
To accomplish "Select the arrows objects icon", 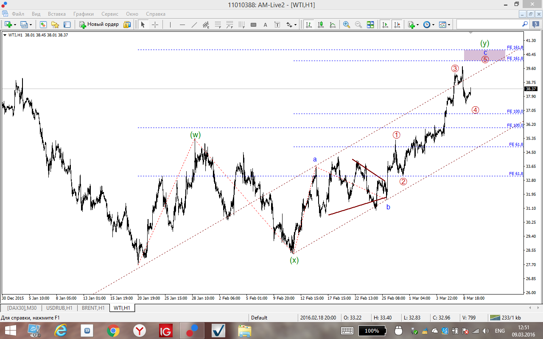I will [289, 25].
